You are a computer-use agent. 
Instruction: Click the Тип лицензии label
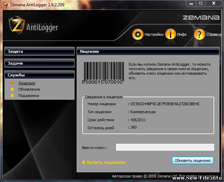click(x=99, y=112)
